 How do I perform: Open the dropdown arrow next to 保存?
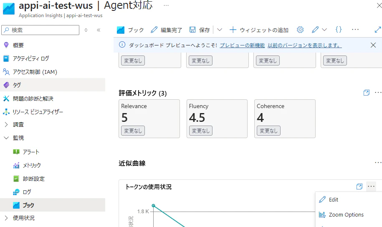click(x=220, y=30)
